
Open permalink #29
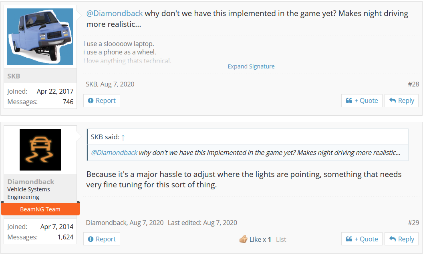[x=413, y=223]
